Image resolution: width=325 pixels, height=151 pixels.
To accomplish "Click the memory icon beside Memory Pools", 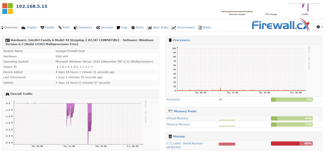I will click(x=171, y=111).
